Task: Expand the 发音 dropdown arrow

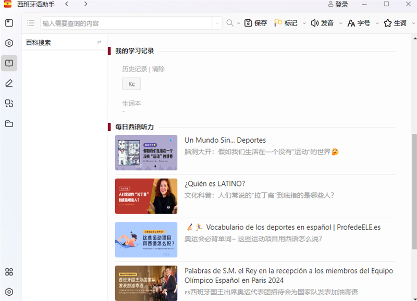Action: click(x=341, y=23)
